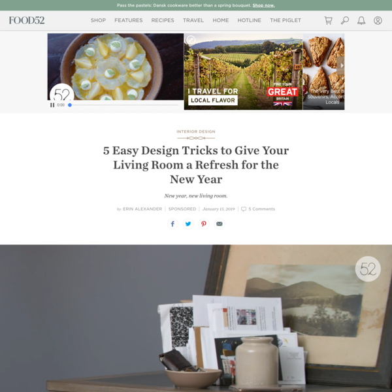Pin article on Pinterest
Viewport: 392px width, 392px height.
[204, 223]
